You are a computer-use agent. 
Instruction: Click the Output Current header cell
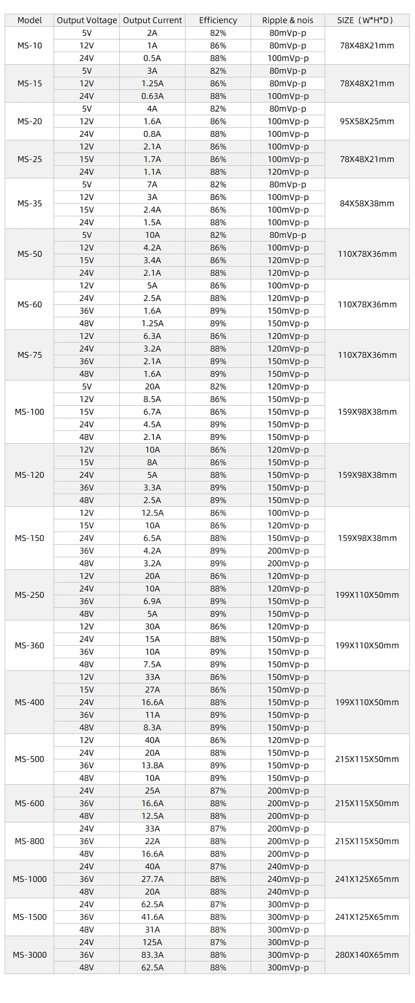tap(152, 21)
